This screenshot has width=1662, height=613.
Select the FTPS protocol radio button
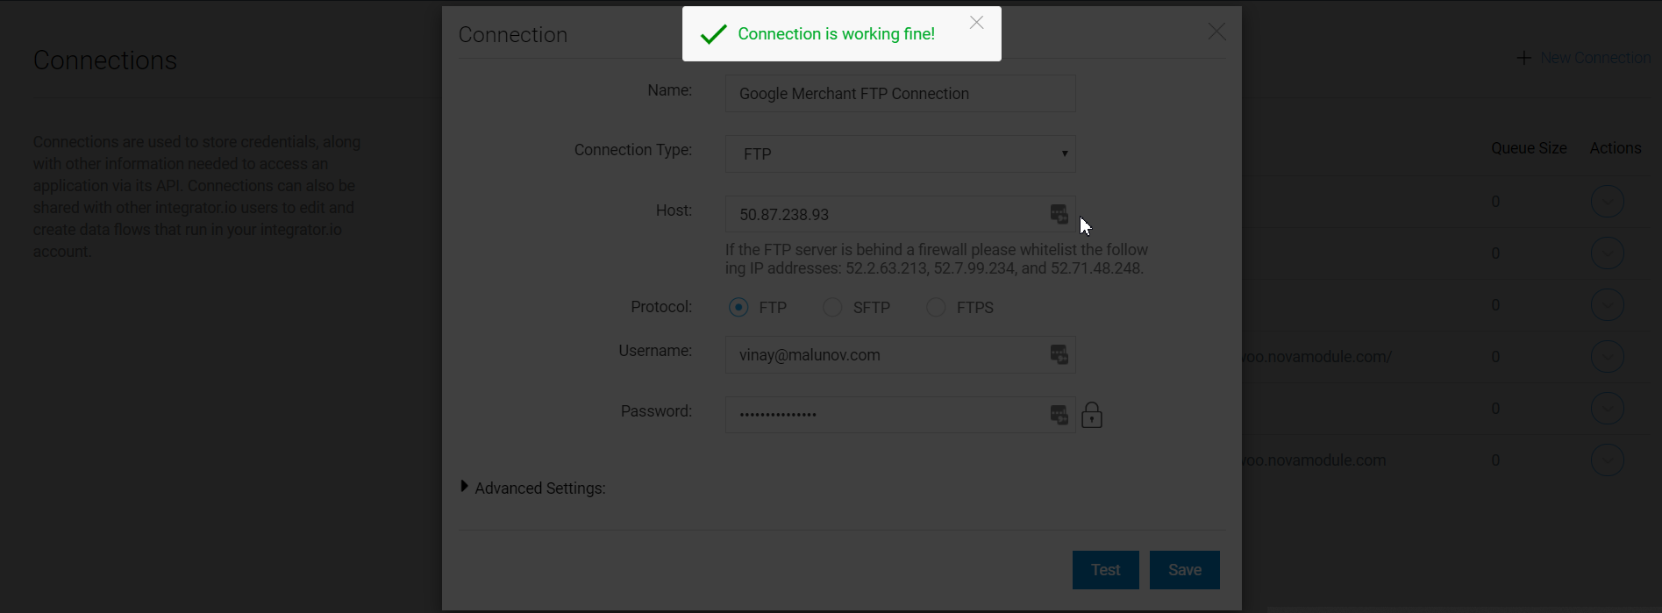click(936, 307)
